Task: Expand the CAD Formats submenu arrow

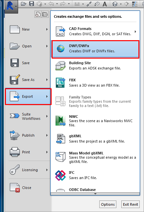Action: pyautogui.click(x=135, y=32)
